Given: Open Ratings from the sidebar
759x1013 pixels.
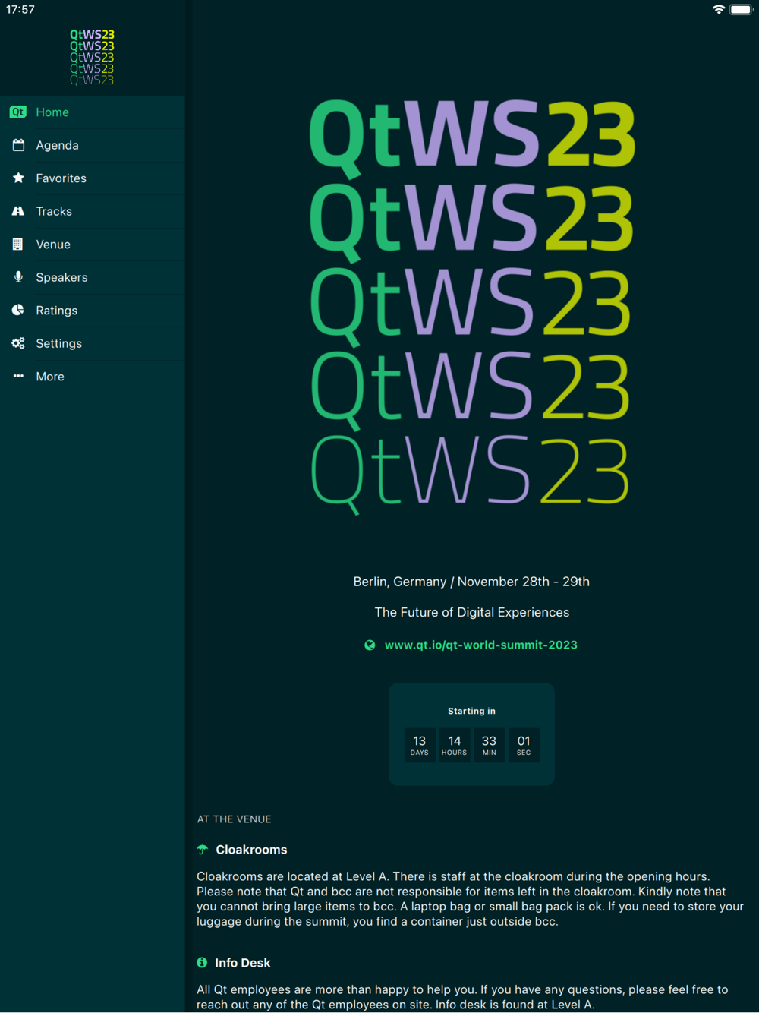Looking at the screenshot, I should tap(93, 311).
